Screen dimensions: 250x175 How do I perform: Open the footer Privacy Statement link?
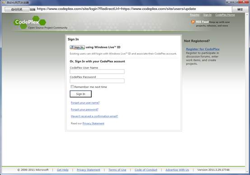[88, 170]
